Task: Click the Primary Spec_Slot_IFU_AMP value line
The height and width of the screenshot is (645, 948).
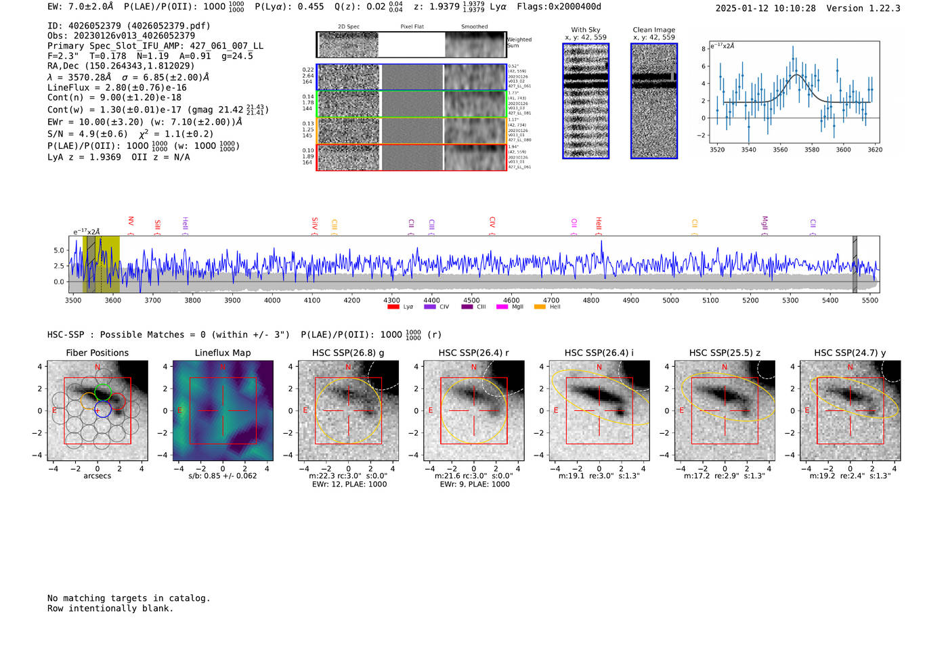Action: coord(155,46)
